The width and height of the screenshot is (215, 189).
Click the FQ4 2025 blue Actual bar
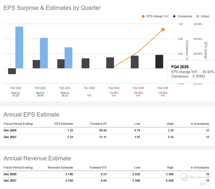coord(68,58)
